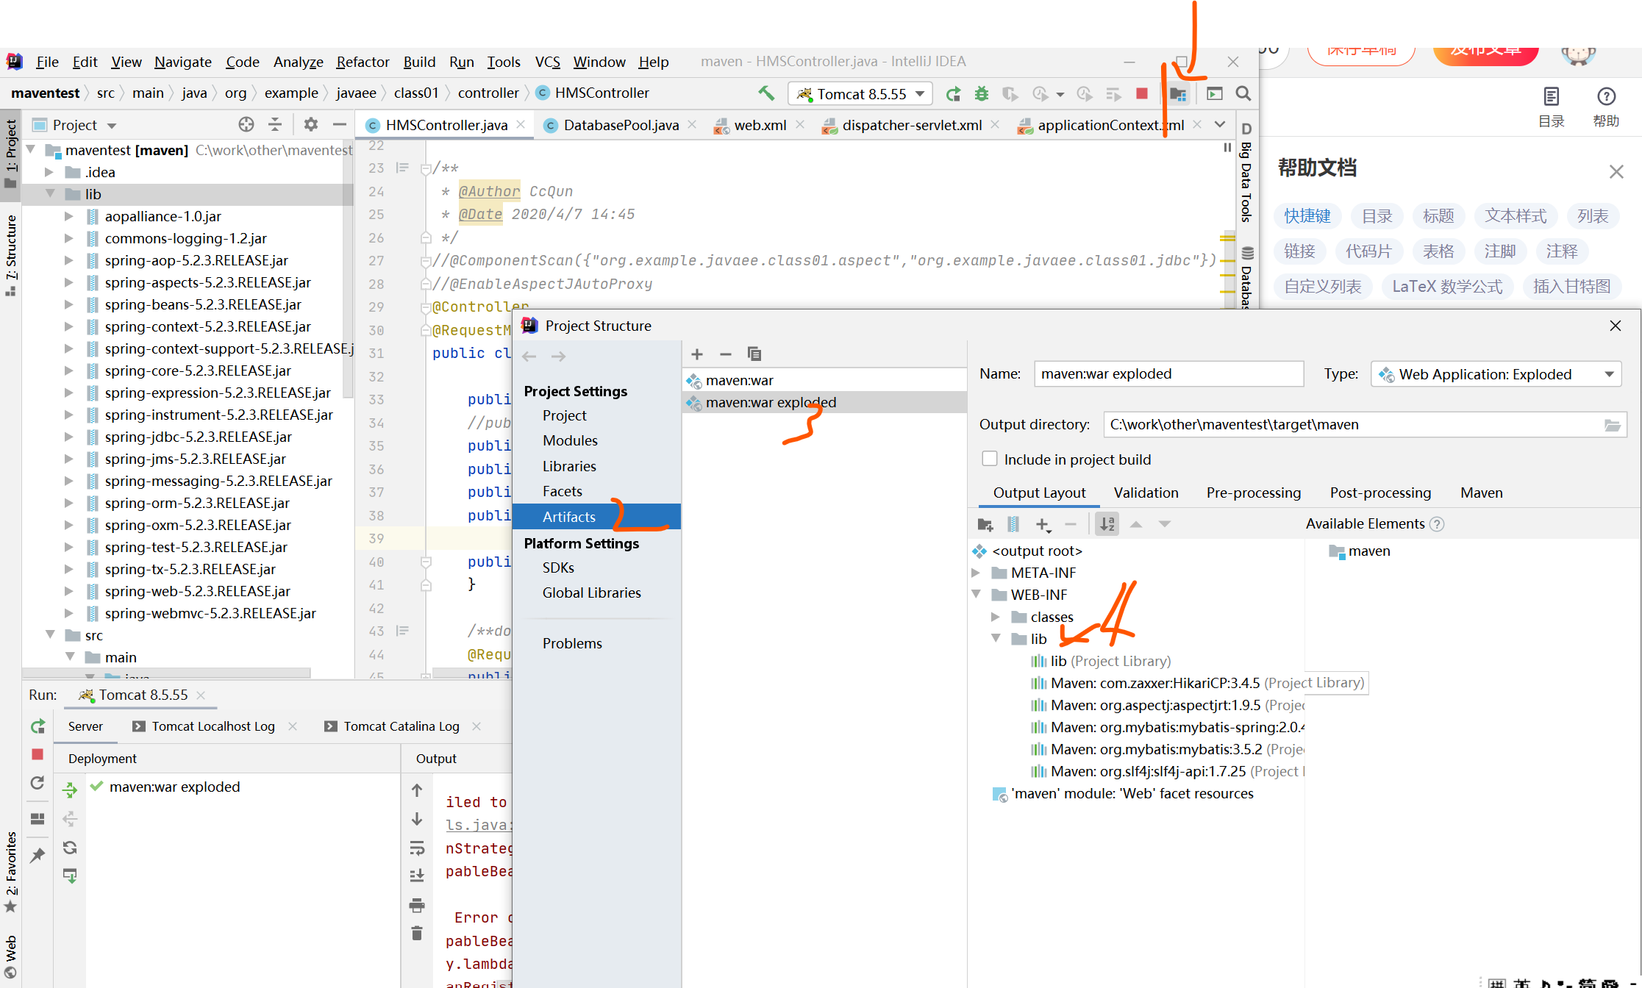Click Search Everywhere magnifier icon
1642x988 pixels.
click(1243, 93)
